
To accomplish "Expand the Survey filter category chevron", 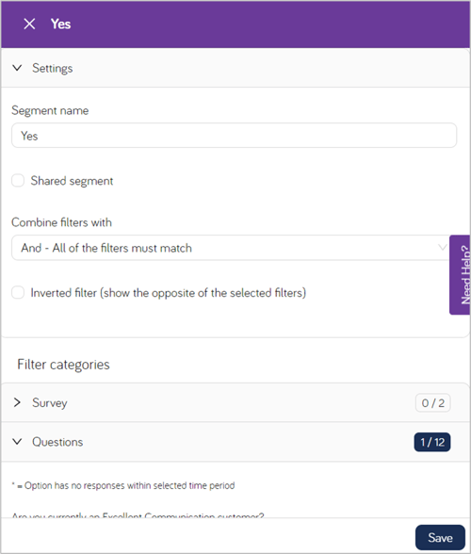I will point(17,402).
